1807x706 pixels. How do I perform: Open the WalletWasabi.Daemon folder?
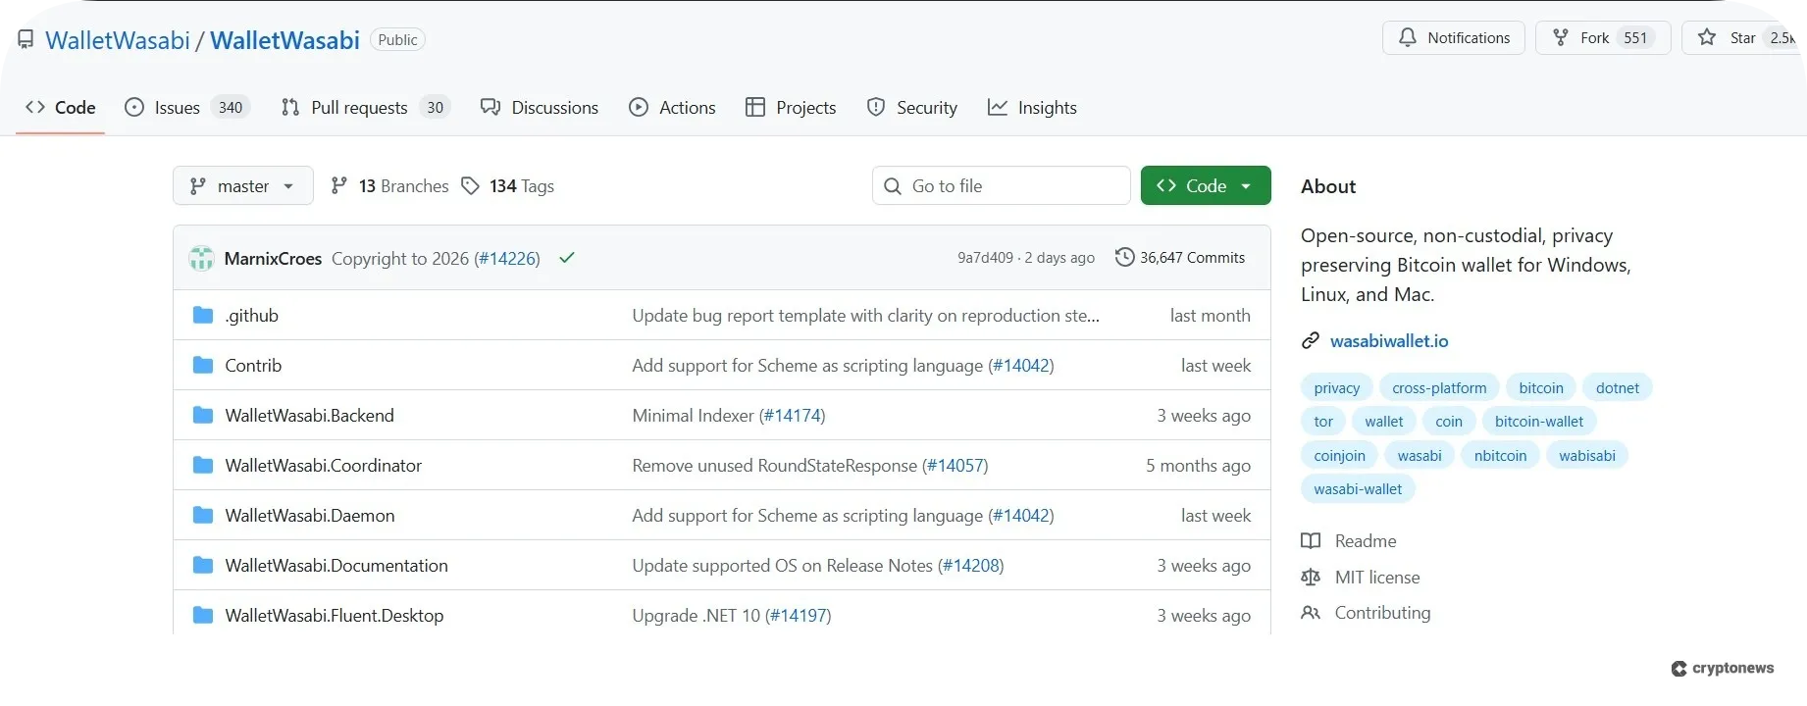pos(310,515)
